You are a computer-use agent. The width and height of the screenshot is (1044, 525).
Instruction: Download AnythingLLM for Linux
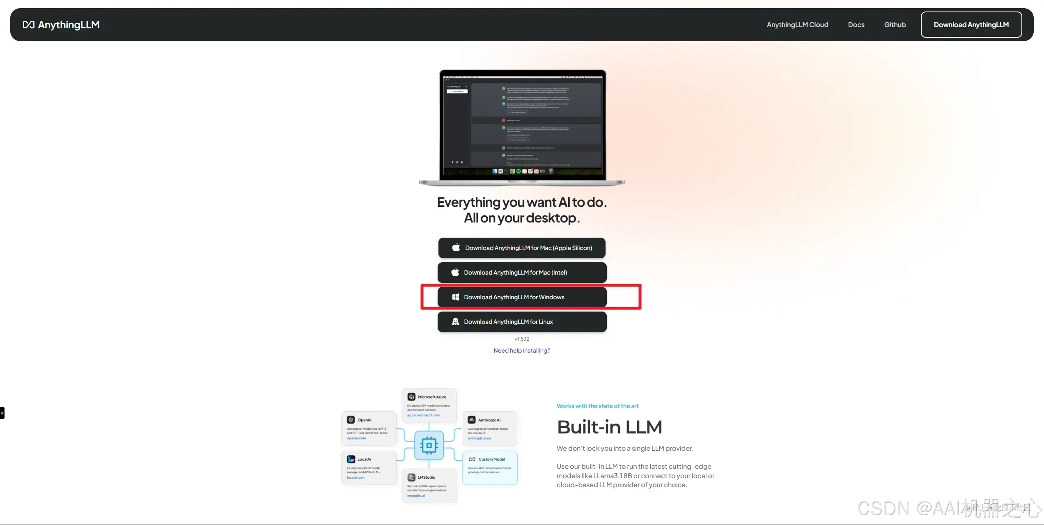click(522, 322)
